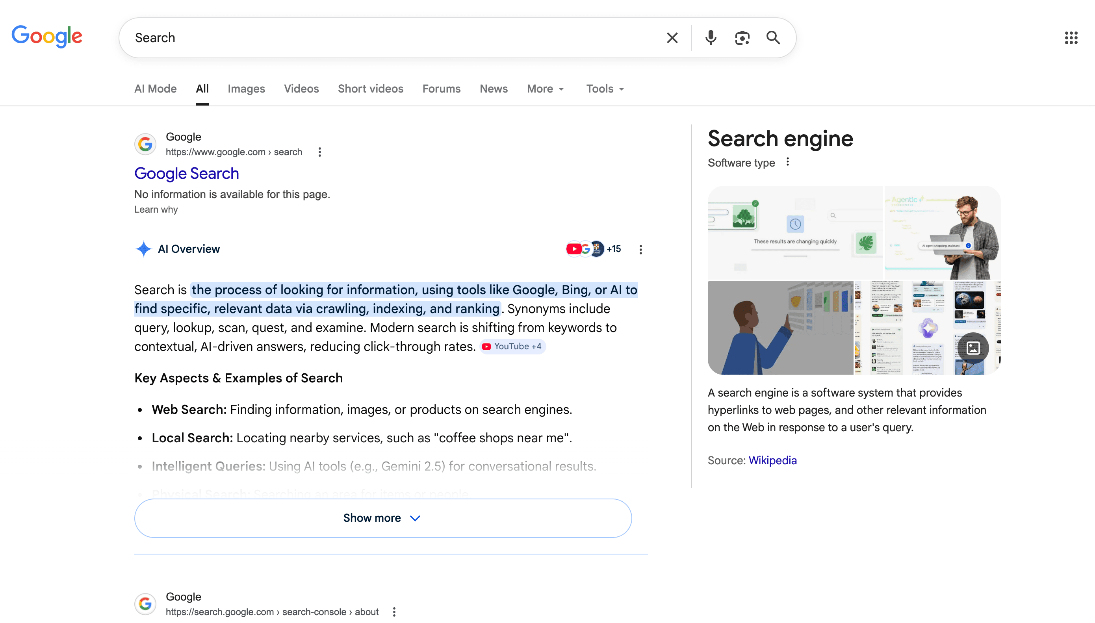
Task: Click the 'Software type' subtitle text
Action: coord(741,163)
